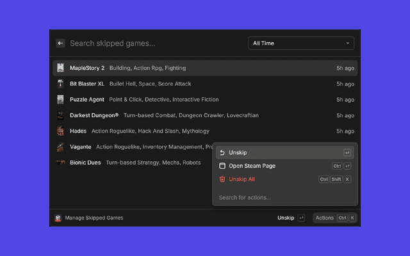
Task: Click Turn-based Strategy, Mechs, Robots tags
Action: click(153, 163)
